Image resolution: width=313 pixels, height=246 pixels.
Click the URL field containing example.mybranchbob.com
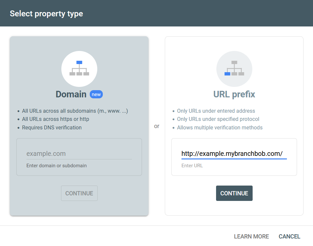click(234, 154)
